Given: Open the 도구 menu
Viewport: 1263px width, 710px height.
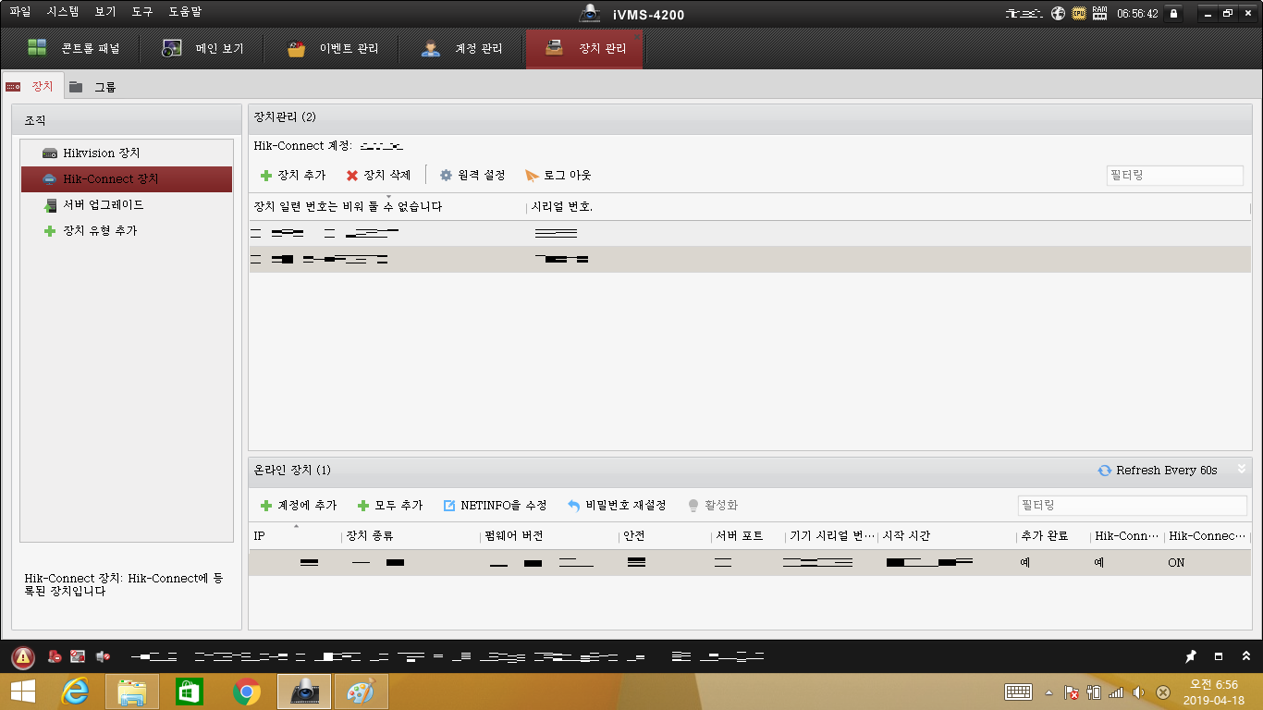Looking at the screenshot, I should tap(141, 12).
